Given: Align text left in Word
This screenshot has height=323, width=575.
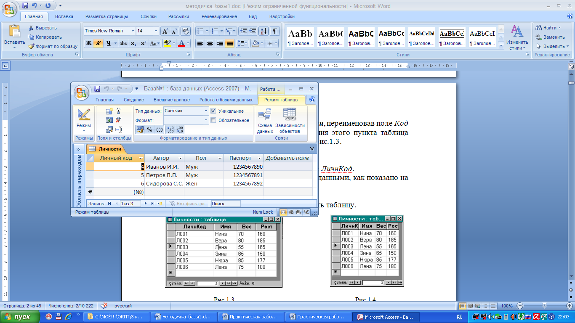Looking at the screenshot, I should point(200,43).
